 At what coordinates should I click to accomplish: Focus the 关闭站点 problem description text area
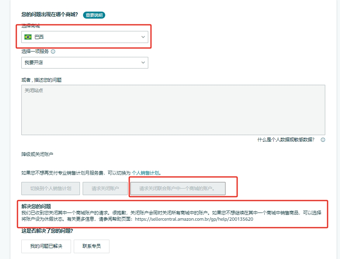pos(173,110)
